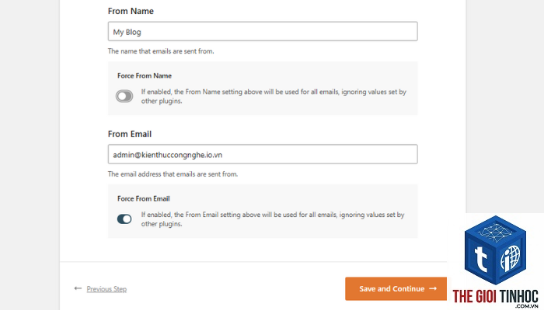Disable the Force From Email toggle
Image resolution: width=544 pixels, height=310 pixels.
click(x=124, y=219)
